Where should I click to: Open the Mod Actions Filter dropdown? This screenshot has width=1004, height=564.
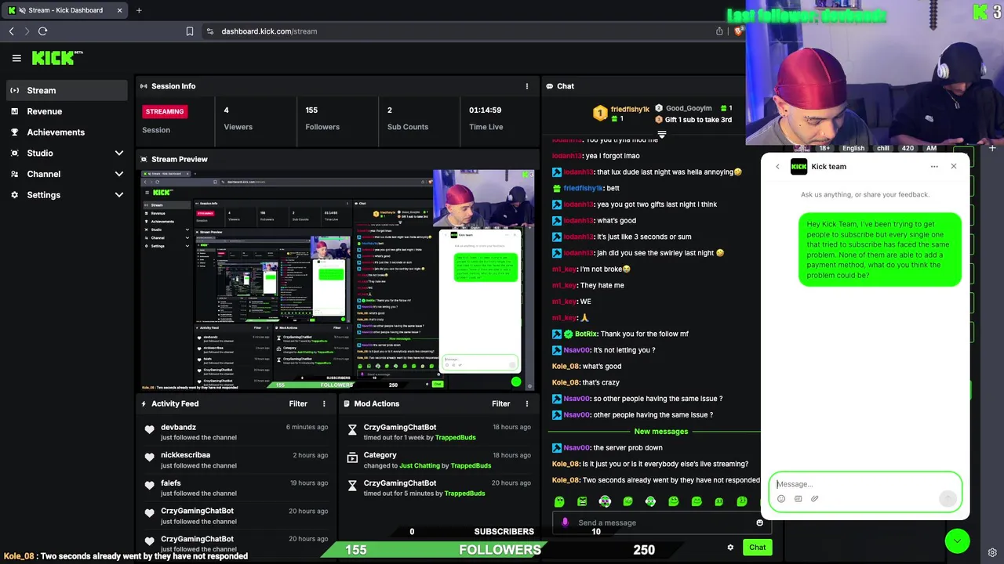[x=500, y=403]
